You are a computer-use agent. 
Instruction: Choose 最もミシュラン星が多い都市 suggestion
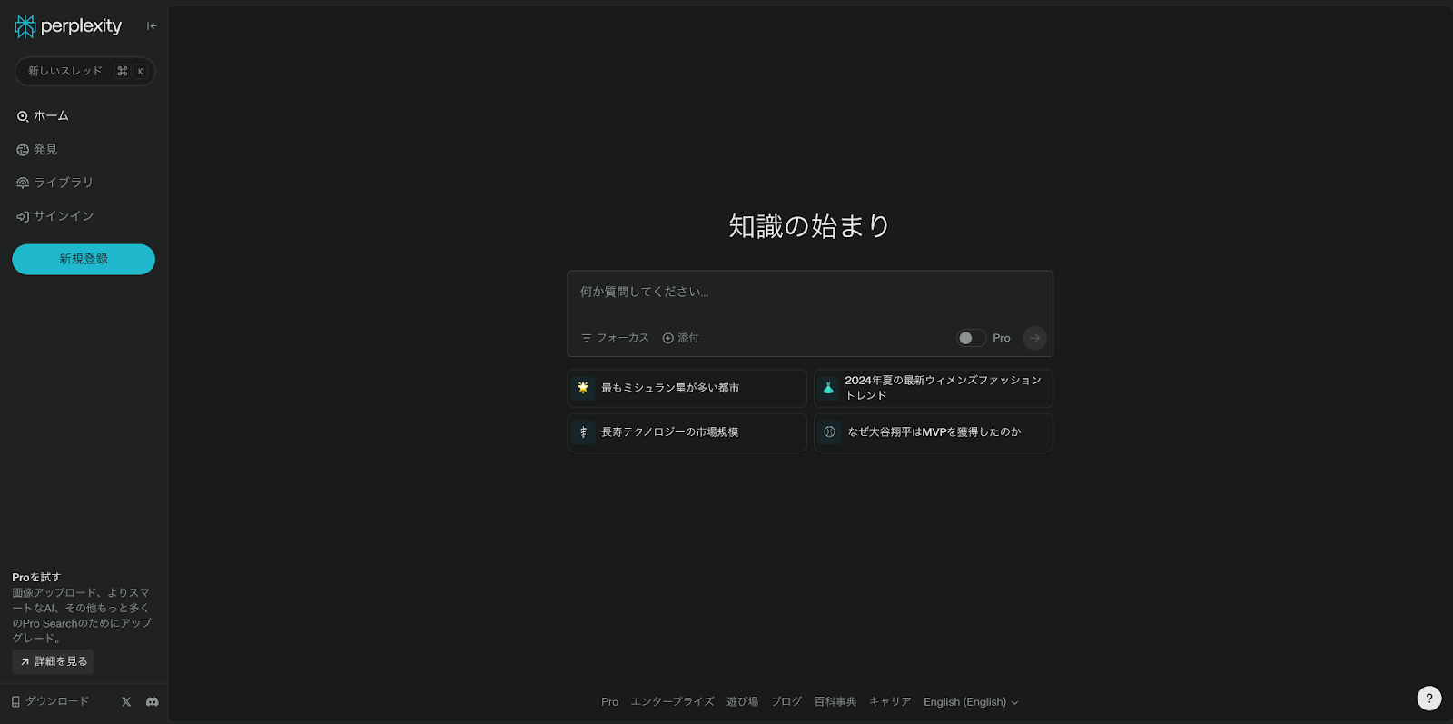(687, 388)
